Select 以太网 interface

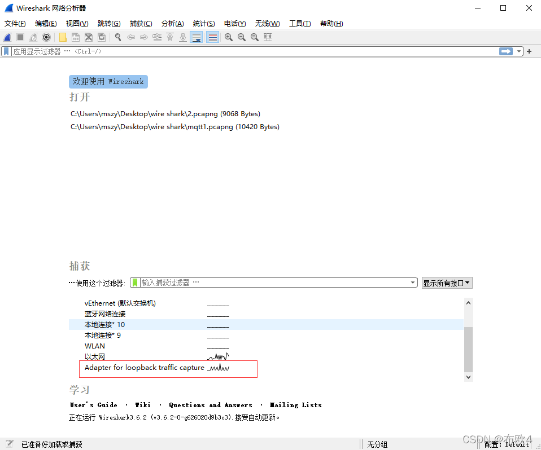[x=266, y=356]
